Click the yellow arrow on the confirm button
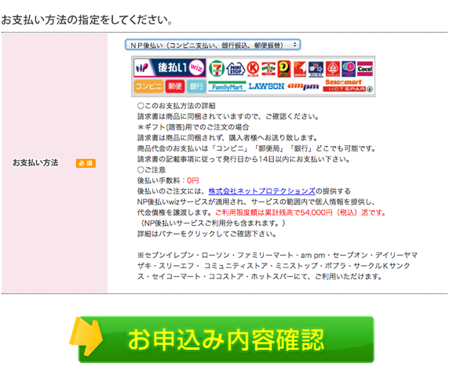The image size is (471, 367). [x=86, y=336]
